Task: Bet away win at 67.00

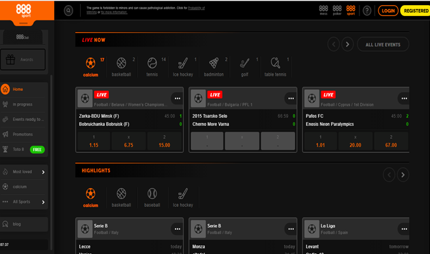Action: pos(391,141)
